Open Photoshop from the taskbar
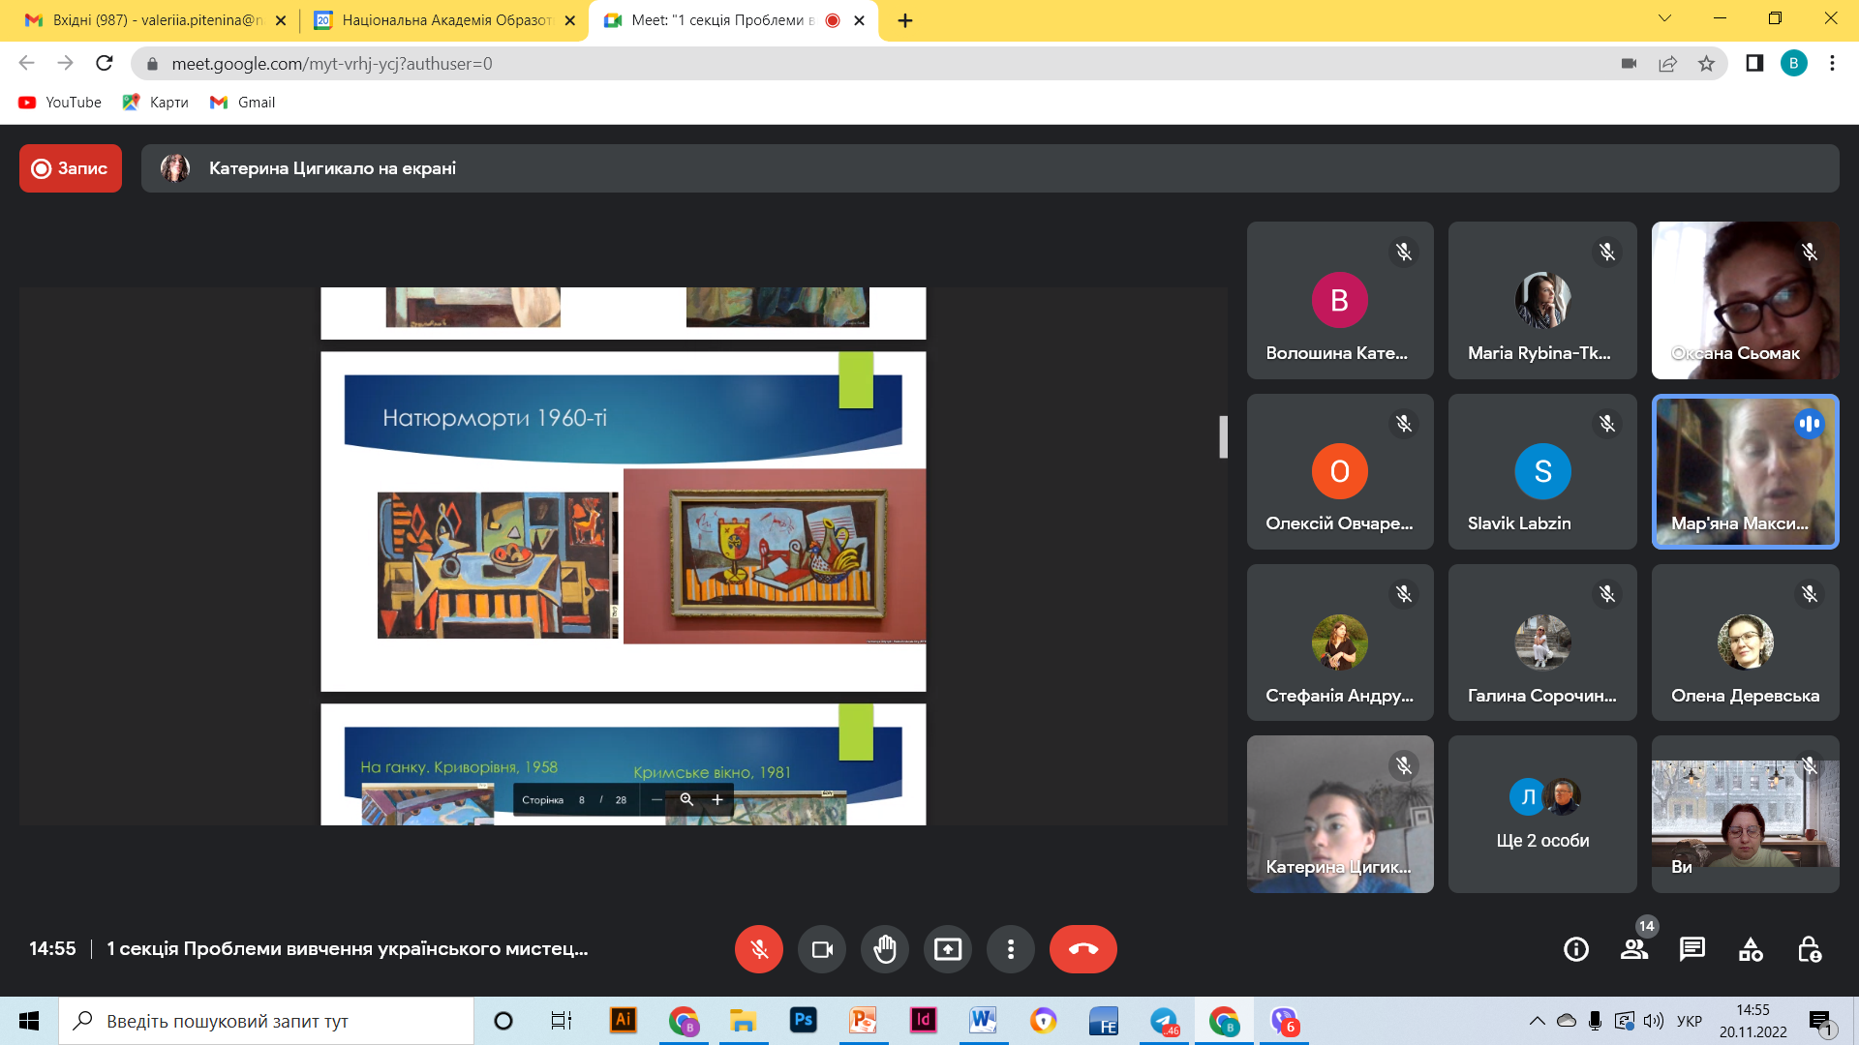Screen dimensions: 1859x1045 click(x=803, y=1021)
